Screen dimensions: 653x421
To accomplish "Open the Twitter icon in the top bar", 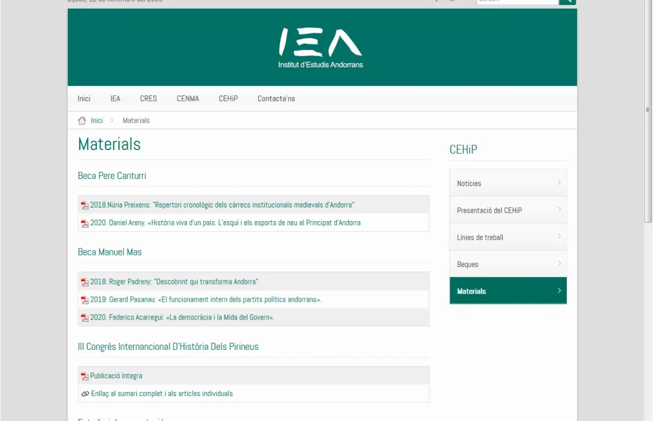I will [454, 2].
